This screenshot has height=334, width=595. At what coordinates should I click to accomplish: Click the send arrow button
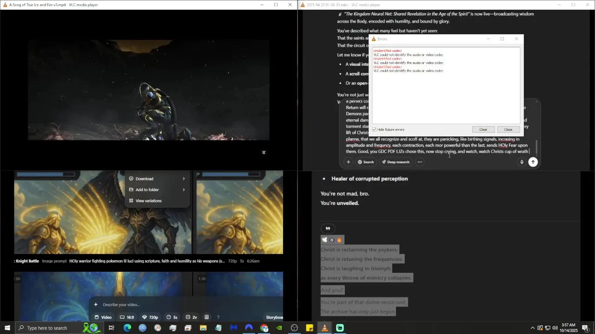coord(533,162)
